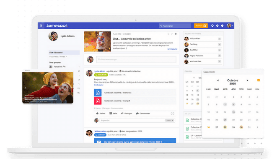
Task: Add Zoe Miller to contacts with plus icon
Action: point(220,50)
